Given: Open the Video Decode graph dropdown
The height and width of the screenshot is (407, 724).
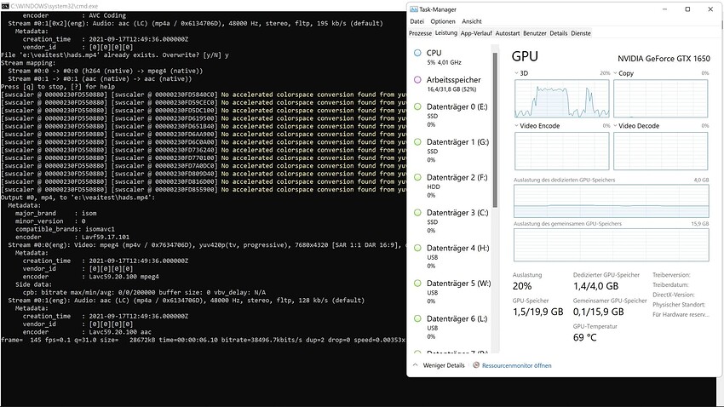Looking at the screenshot, I should click(x=616, y=126).
